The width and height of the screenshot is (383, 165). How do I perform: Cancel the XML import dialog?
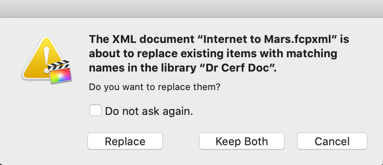pos(332,141)
